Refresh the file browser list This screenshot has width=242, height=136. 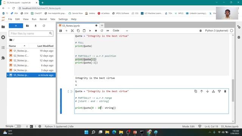click(x=44, y=26)
